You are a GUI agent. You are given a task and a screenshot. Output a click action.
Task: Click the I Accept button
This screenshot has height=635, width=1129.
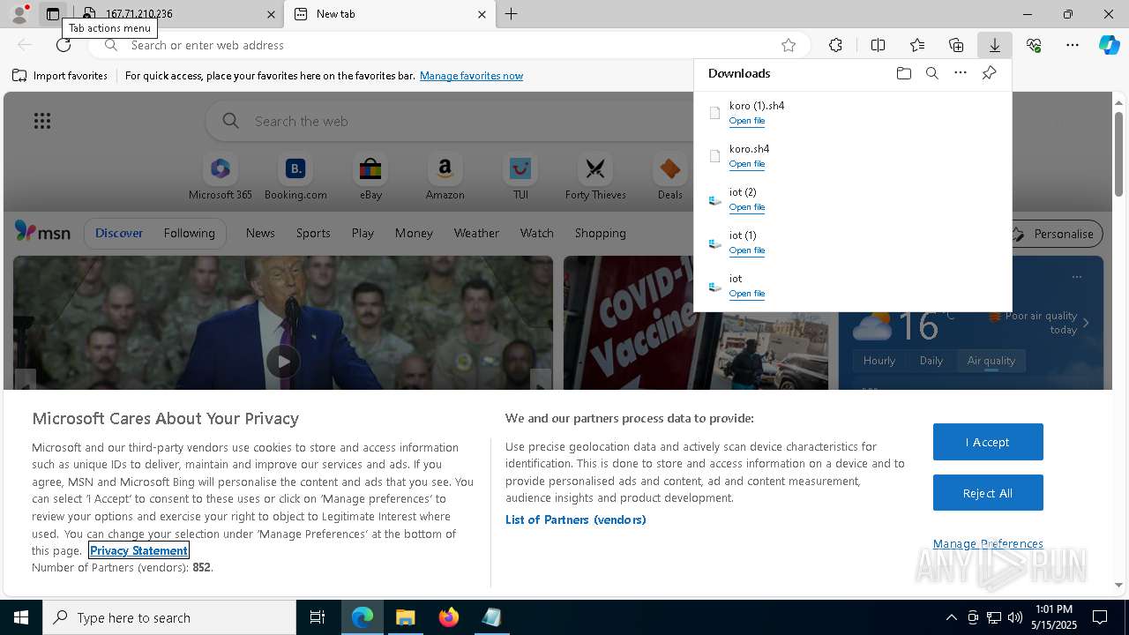click(x=988, y=442)
